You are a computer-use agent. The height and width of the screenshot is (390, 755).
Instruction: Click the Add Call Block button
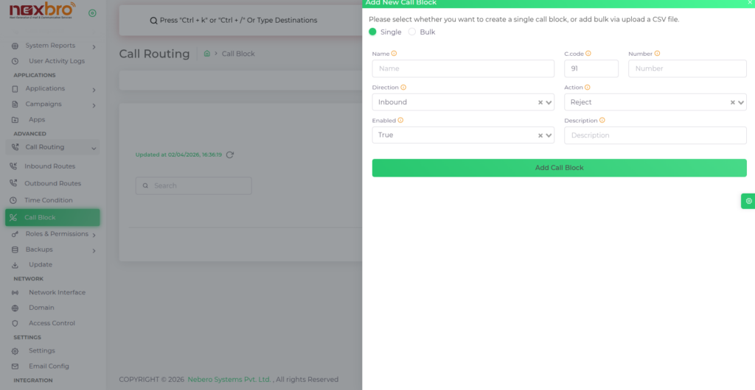[559, 168]
